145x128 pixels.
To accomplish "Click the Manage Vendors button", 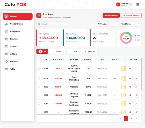I will (131, 15).
